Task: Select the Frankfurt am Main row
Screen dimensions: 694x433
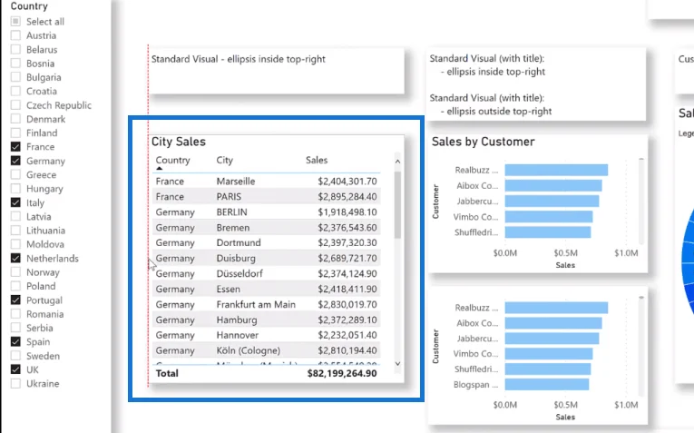Action: coord(266,305)
